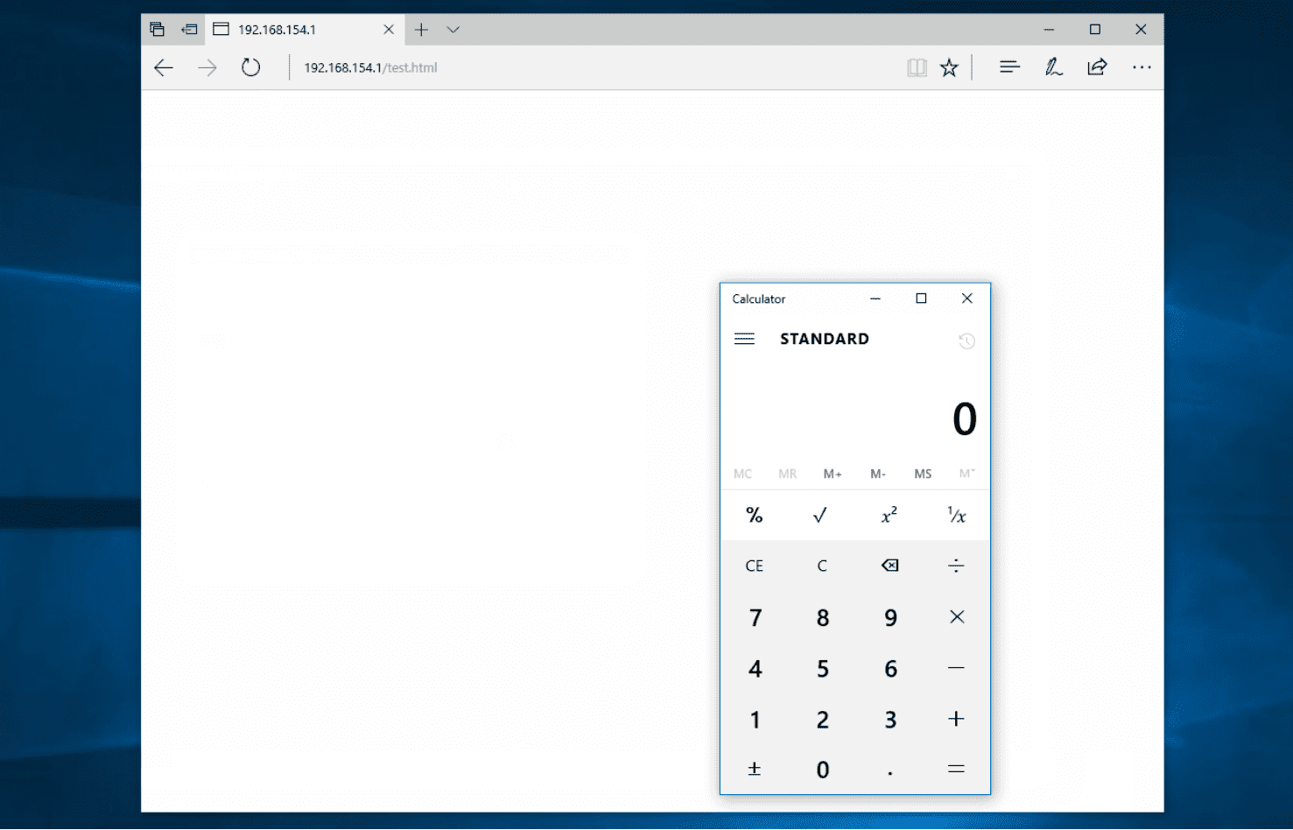Click the Share icon in Edge
The height and width of the screenshot is (830, 1293).
(x=1097, y=67)
